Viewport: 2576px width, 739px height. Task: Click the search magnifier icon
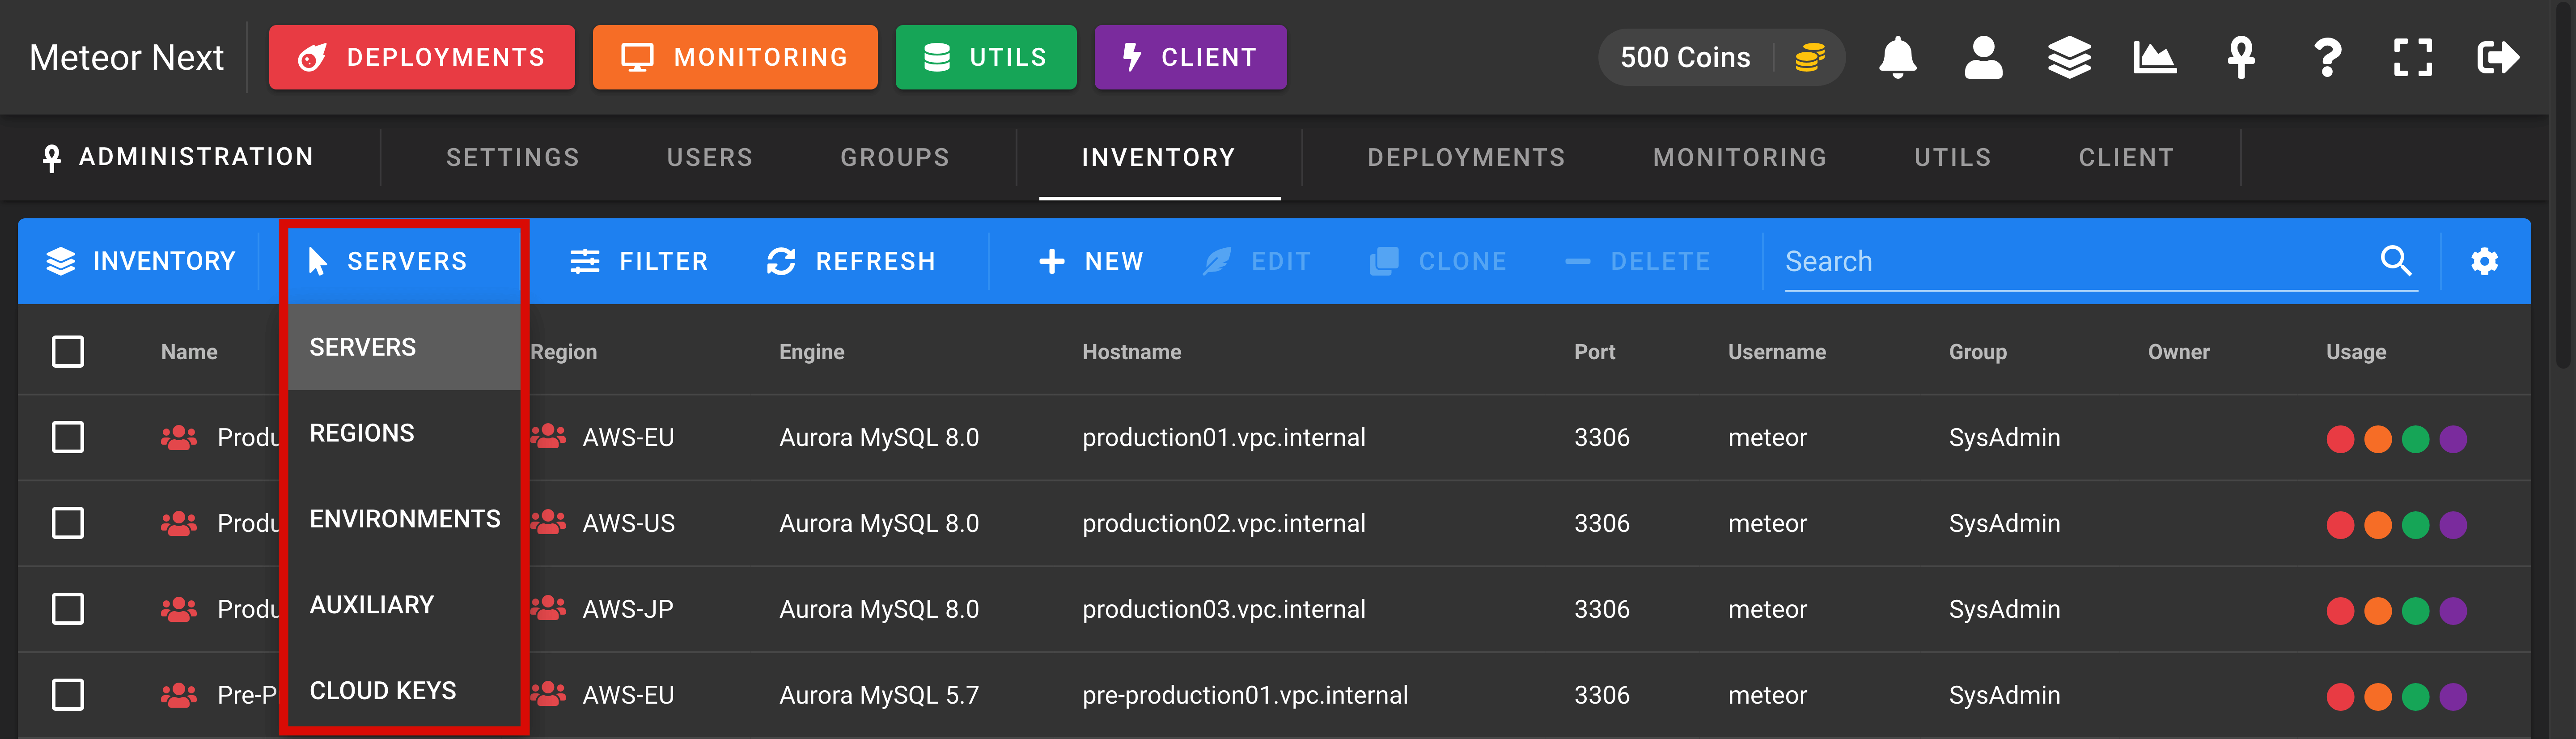point(2396,261)
